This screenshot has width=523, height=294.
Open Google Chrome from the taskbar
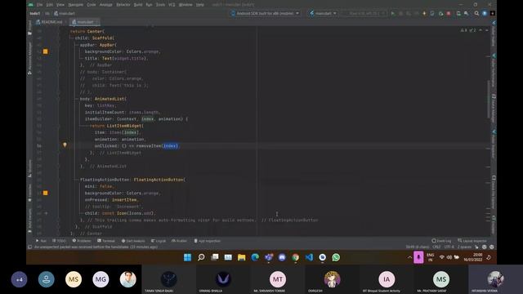(x=296, y=257)
